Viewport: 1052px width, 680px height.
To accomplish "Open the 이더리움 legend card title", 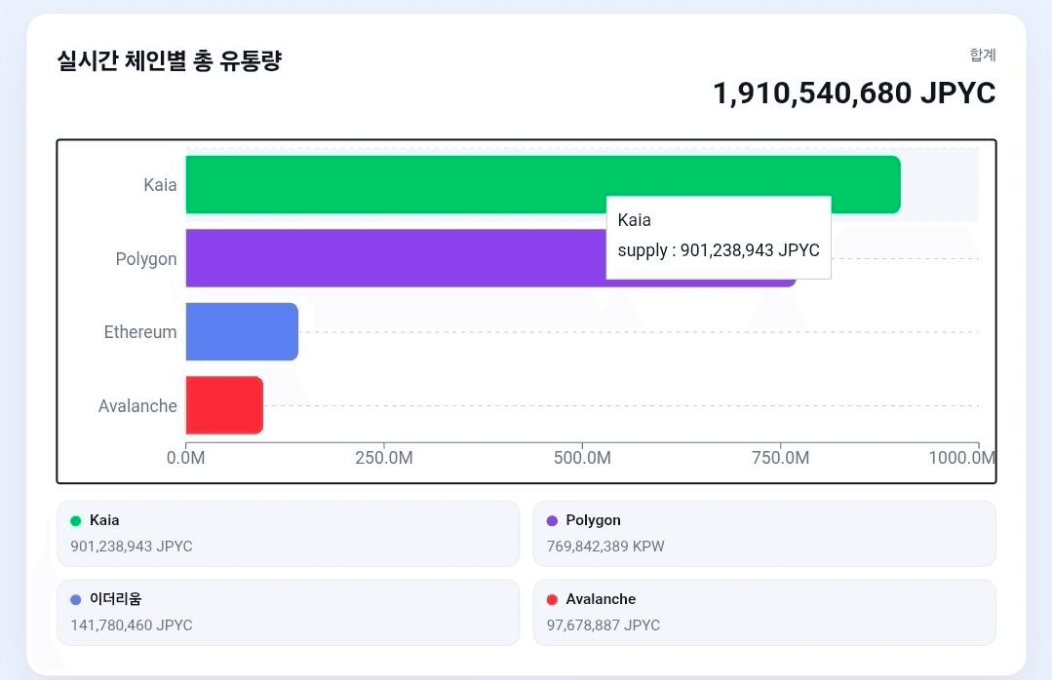I will [115, 599].
